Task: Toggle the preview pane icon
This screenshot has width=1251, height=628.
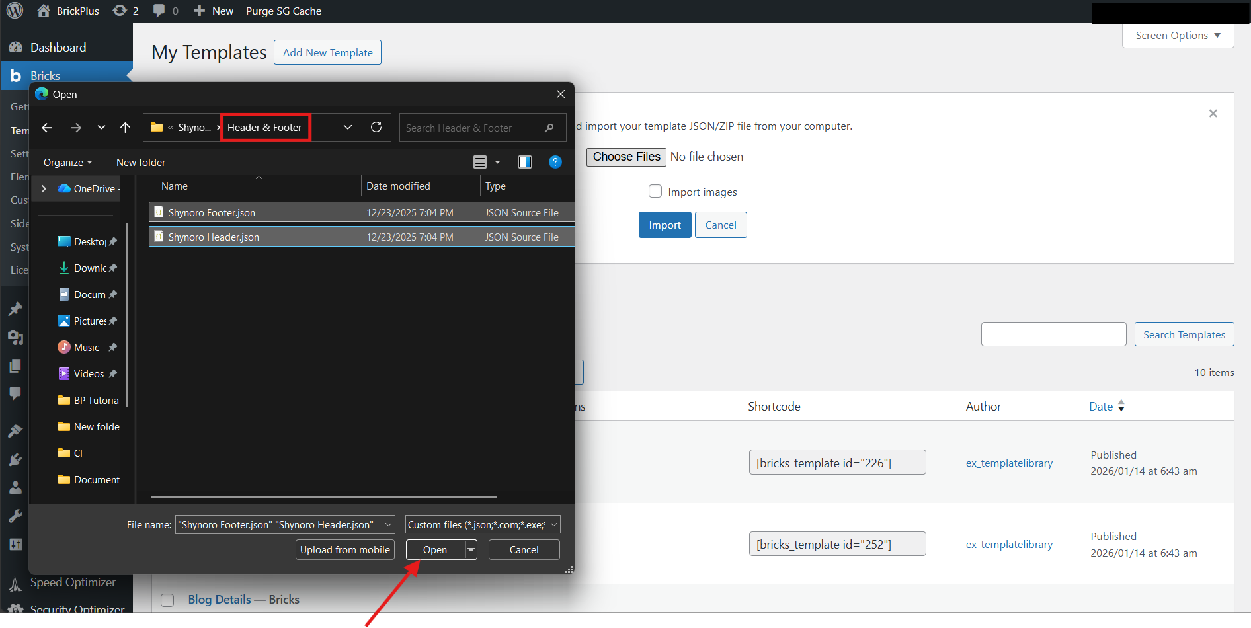Action: click(x=525, y=162)
